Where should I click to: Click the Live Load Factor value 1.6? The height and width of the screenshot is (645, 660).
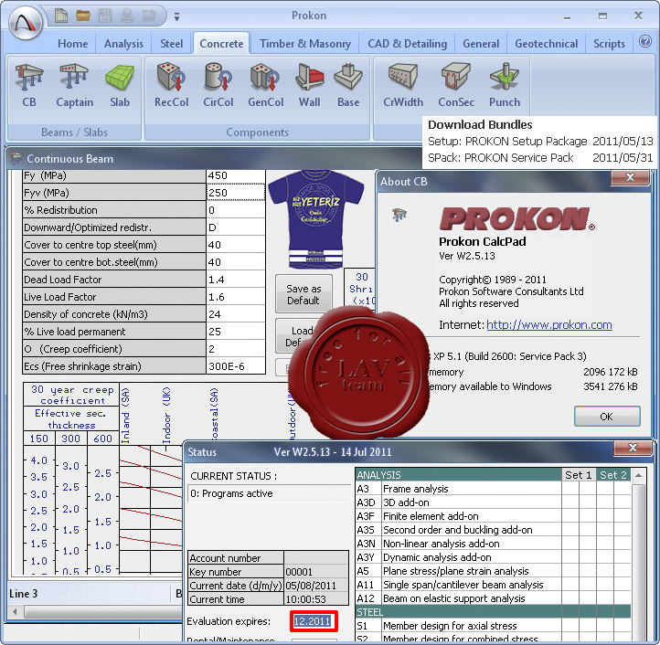236,297
